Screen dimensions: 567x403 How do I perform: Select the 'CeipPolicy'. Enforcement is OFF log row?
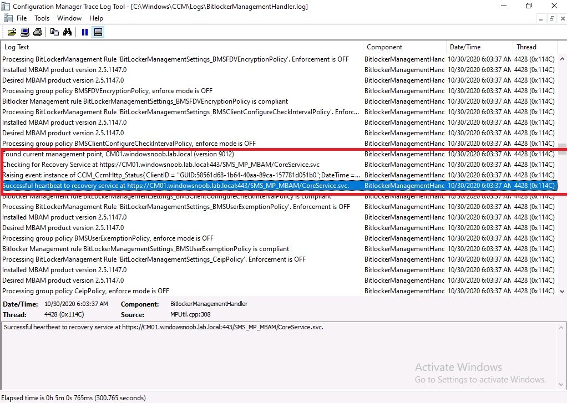pos(279,259)
